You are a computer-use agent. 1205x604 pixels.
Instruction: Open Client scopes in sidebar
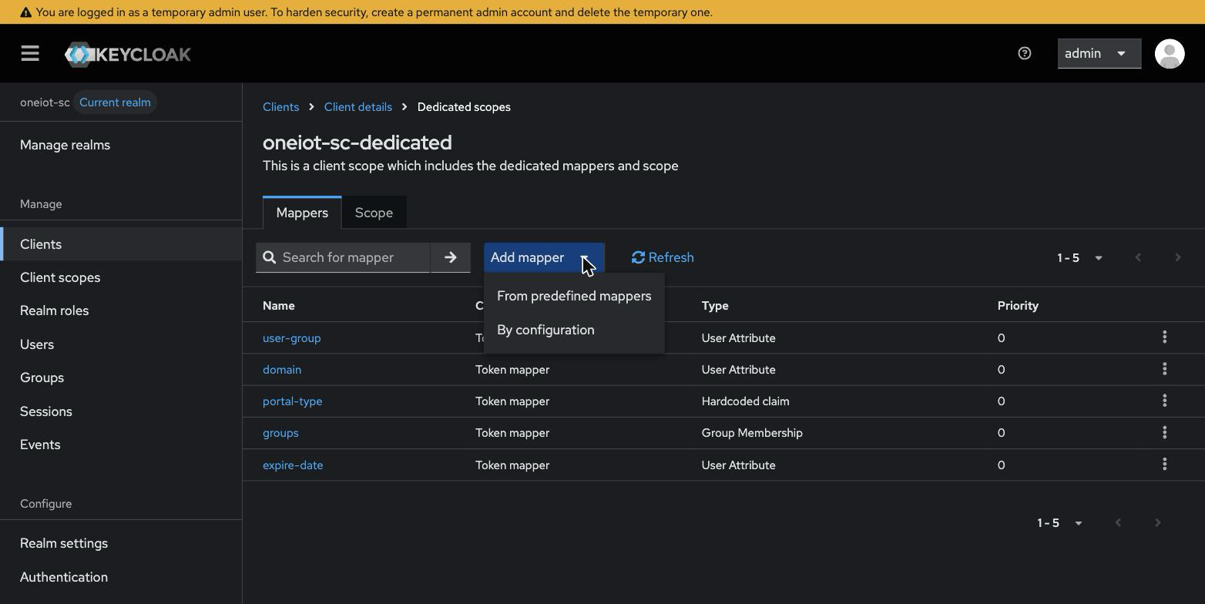point(121,277)
